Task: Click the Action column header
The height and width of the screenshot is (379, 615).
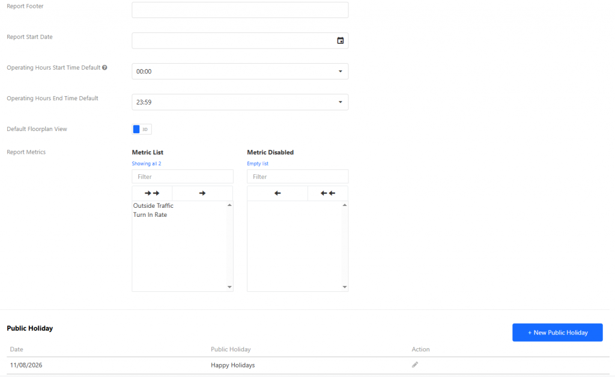Action: [x=420, y=349]
